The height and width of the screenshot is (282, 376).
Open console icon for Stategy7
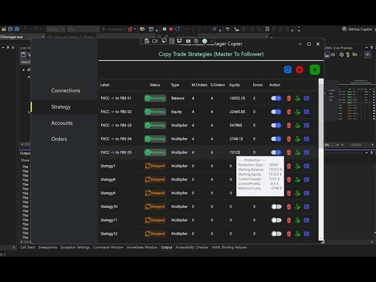click(x=307, y=166)
